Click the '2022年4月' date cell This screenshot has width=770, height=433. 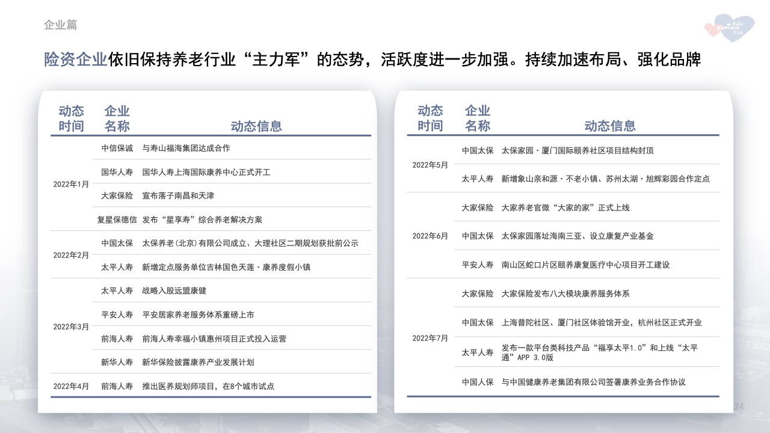tap(71, 386)
